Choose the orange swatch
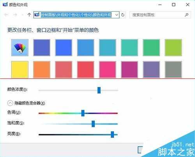195x157 pixels. [42, 70]
